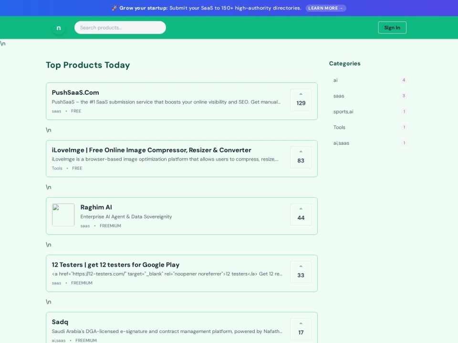This screenshot has height=343, width=458.
Task: Click the 'ai,saas' tag under Sadq
Action: 58,340
